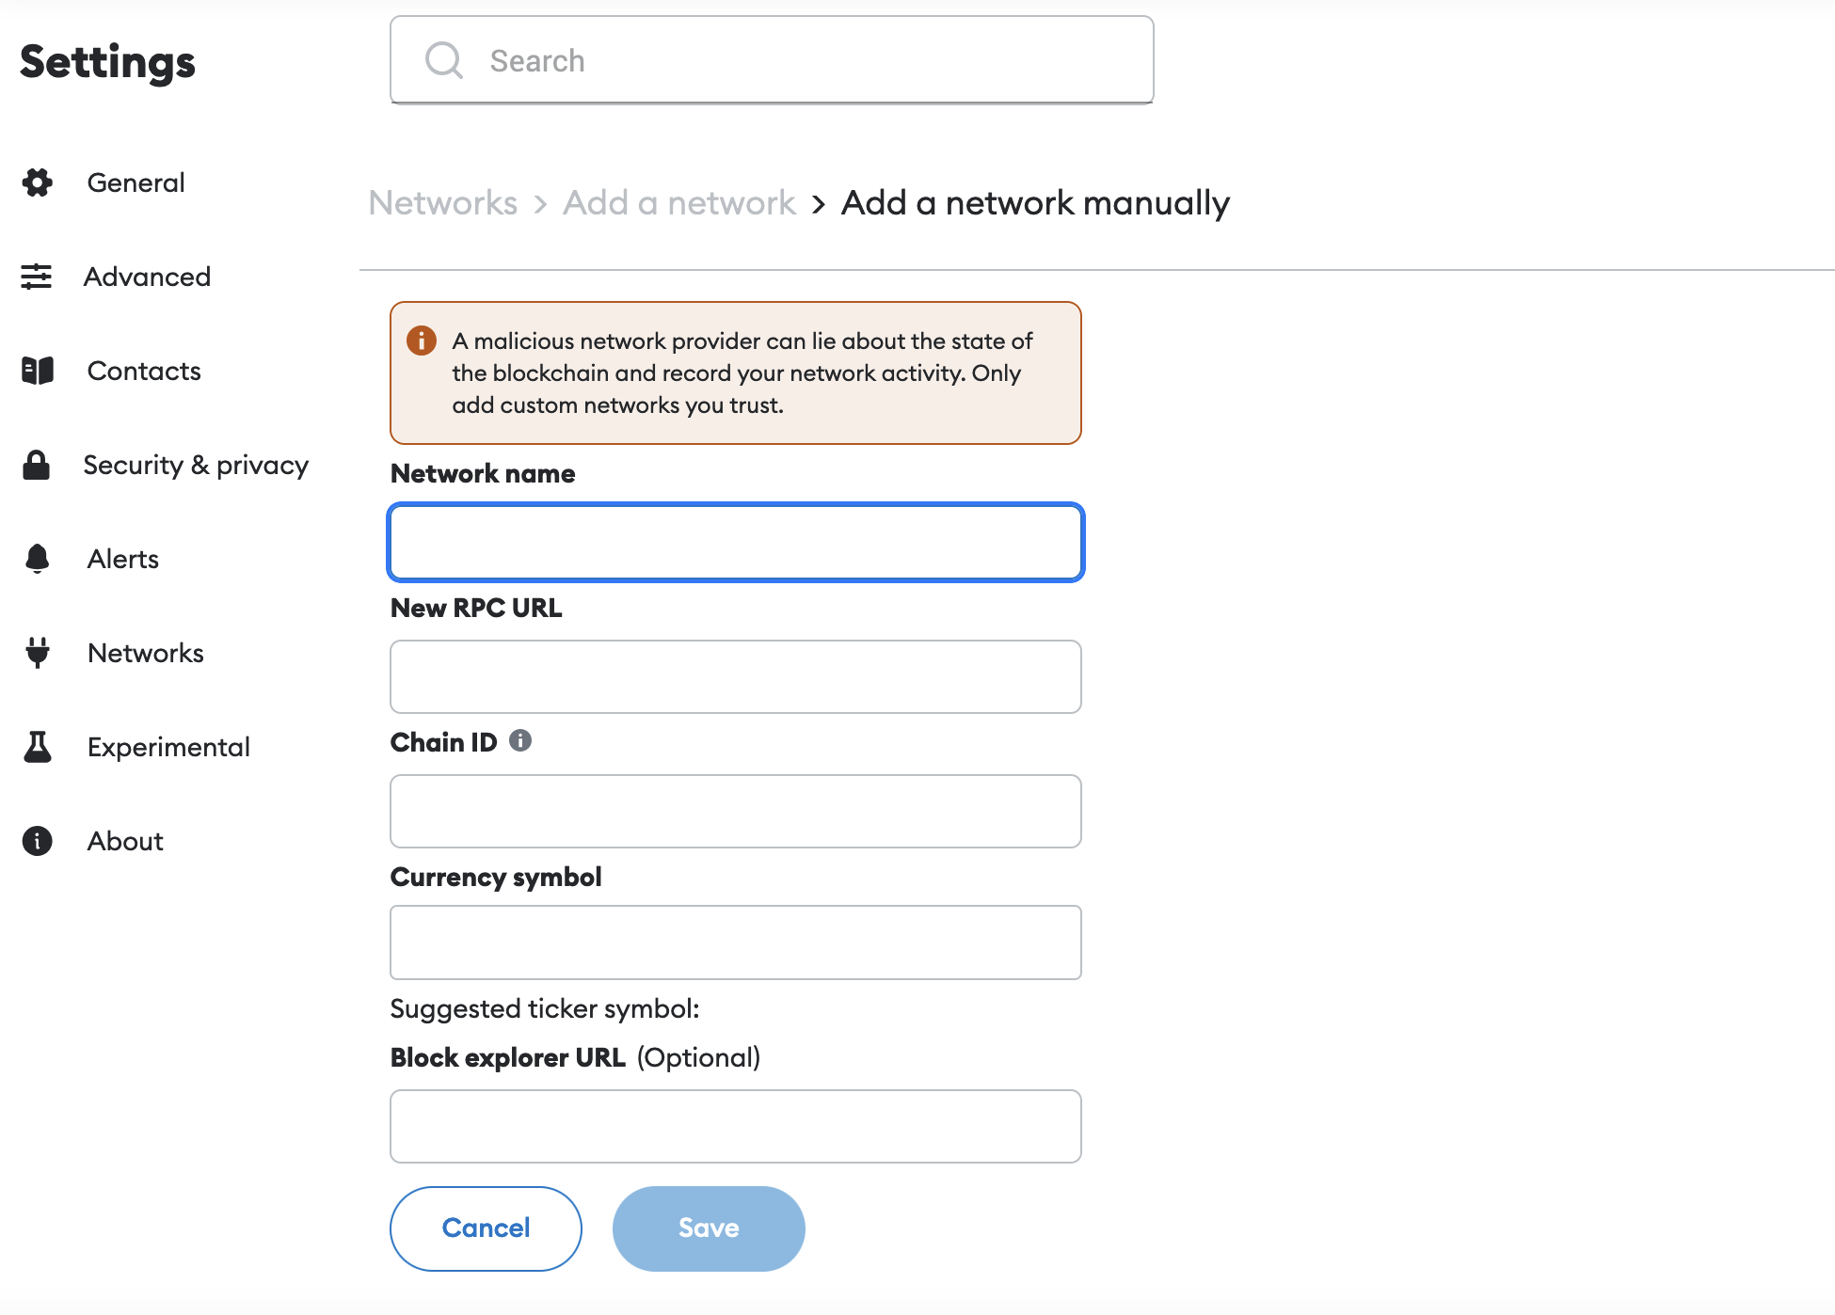Click the Experimental flask icon
Image resolution: width=1835 pixels, height=1315 pixels.
[38, 747]
